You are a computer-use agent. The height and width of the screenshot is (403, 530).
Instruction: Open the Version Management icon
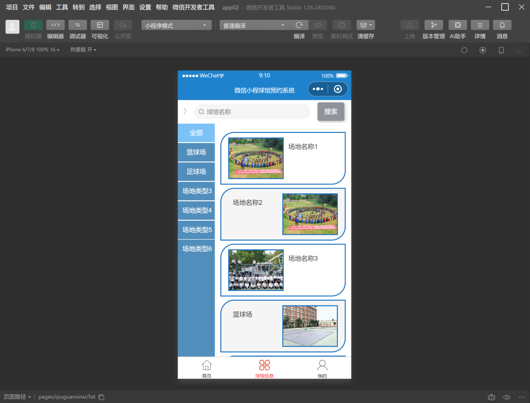point(433,25)
